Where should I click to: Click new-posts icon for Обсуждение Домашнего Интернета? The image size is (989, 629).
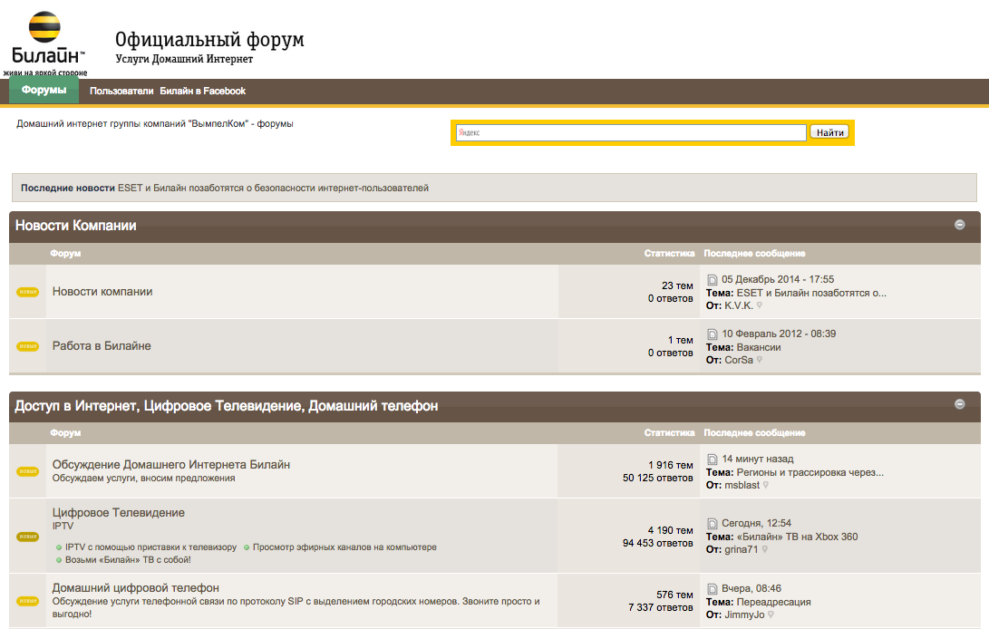click(28, 471)
